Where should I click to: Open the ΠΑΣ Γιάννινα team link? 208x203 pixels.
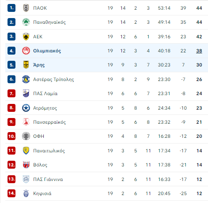tap(48, 179)
